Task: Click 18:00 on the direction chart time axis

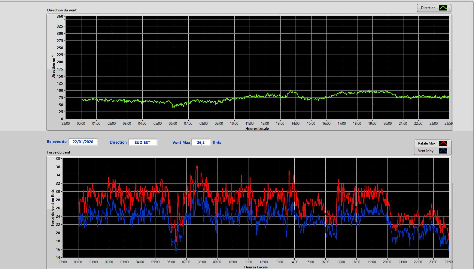Action: [x=357, y=124]
